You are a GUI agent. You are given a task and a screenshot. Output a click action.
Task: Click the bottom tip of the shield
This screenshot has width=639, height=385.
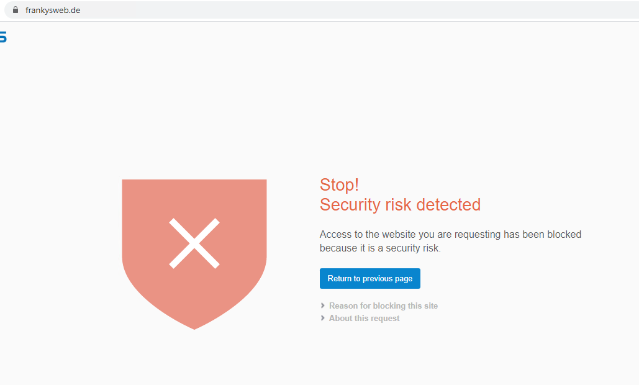point(194,327)
